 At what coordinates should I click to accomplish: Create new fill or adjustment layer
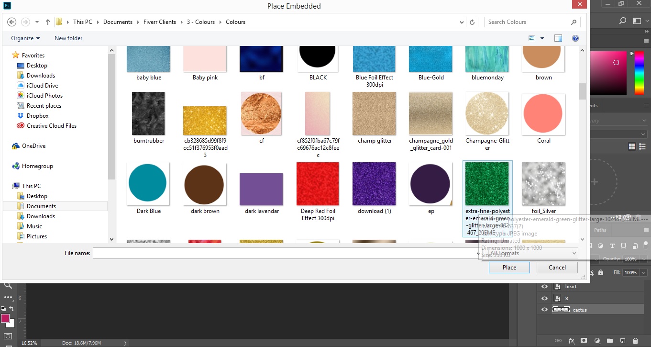(x=597, y=341)
